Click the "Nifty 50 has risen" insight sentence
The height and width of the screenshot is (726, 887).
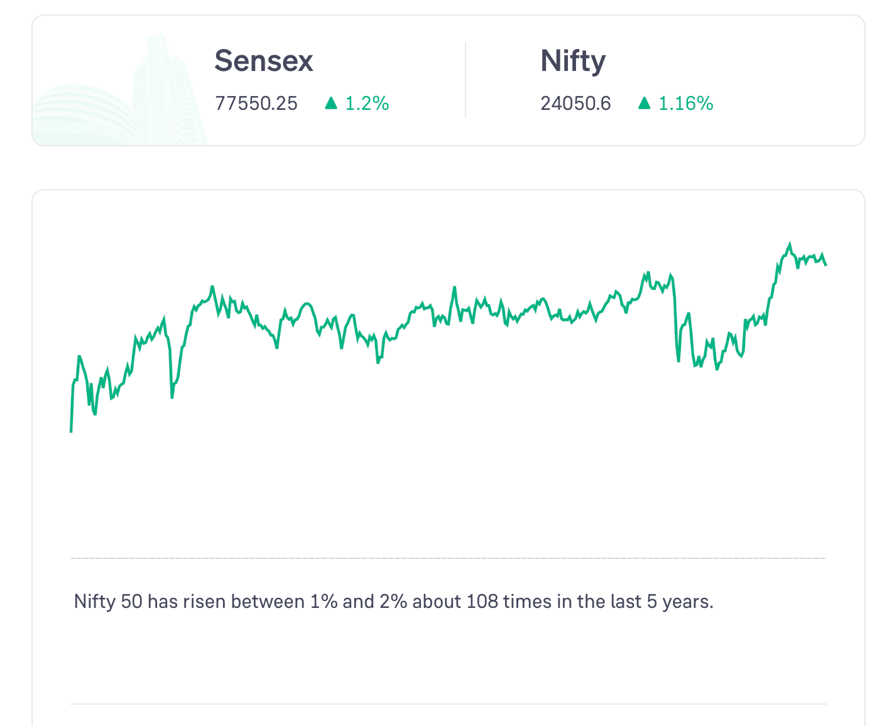click(393, 602)
